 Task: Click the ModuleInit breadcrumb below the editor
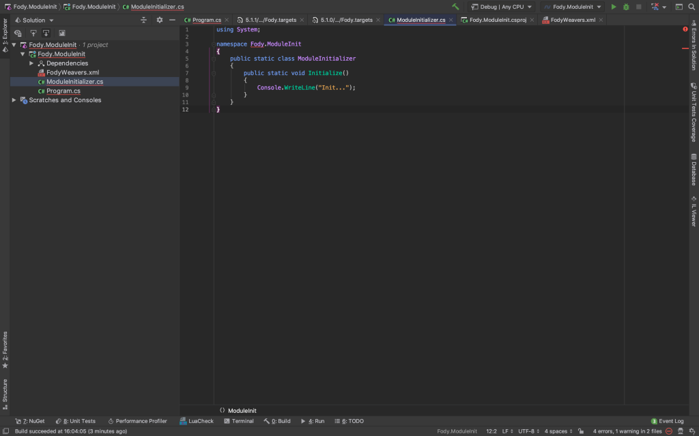click(x=242, y=411)
